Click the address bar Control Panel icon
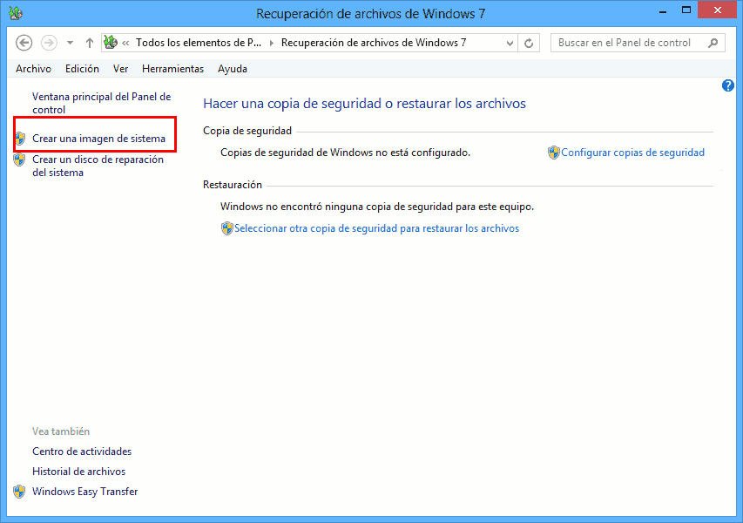This screenshot has height=523, width=743. click(111, 42)
